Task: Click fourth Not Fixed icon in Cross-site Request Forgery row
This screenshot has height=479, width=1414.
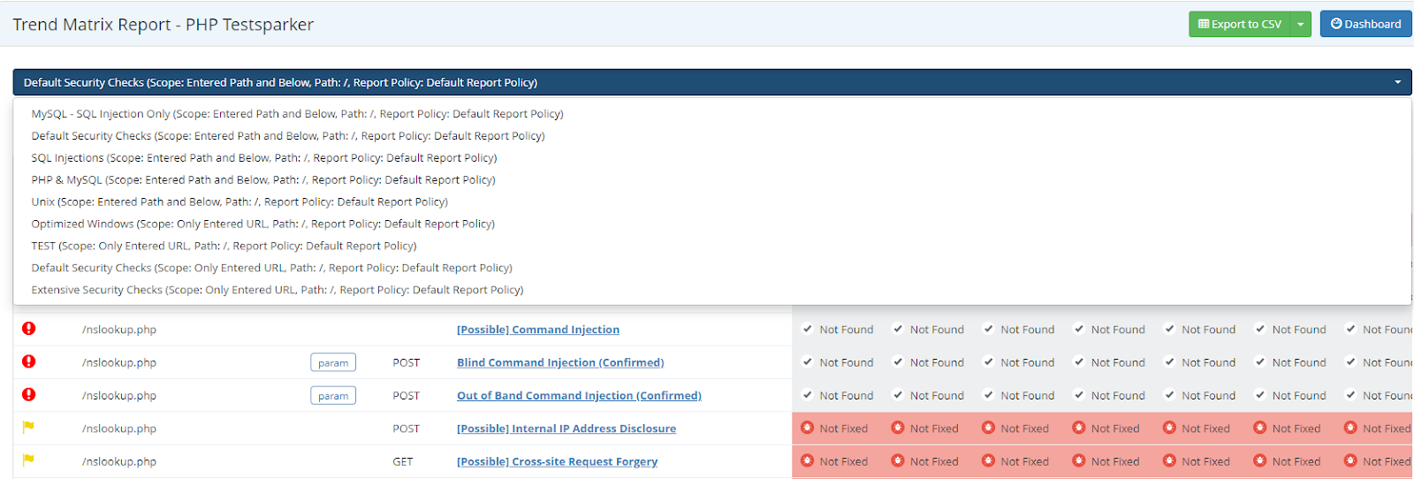Action: [x=1079, y=460]
